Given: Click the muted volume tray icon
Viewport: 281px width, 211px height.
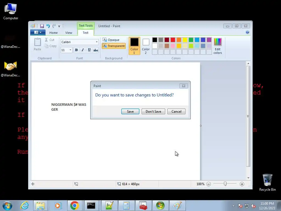Looking at the screenshot, I should tap(253, 206).
